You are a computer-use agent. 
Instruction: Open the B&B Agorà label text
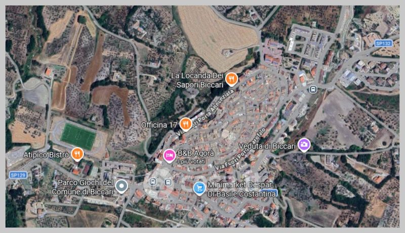tap(195, 153)
